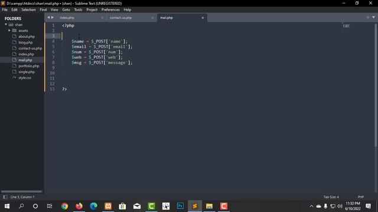Open taskbar Search

point(21,206)
